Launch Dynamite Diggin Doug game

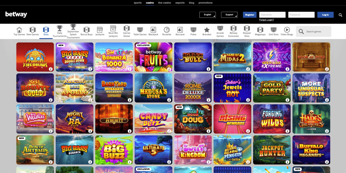point(193,119)
